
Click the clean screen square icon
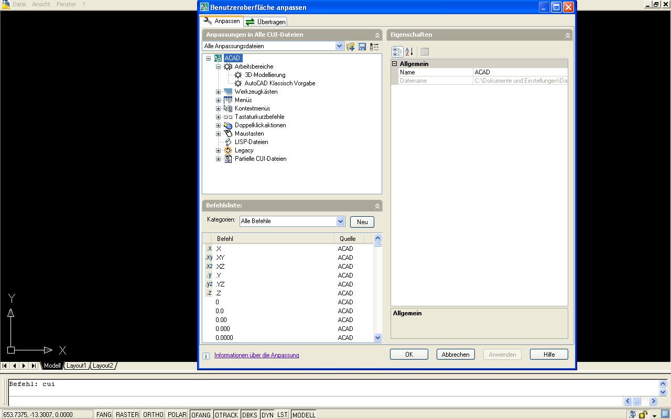pyautogui.click(x=665, y=414)
